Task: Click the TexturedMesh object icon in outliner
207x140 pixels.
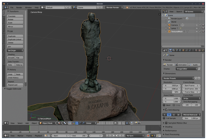Action: [169, 31]
